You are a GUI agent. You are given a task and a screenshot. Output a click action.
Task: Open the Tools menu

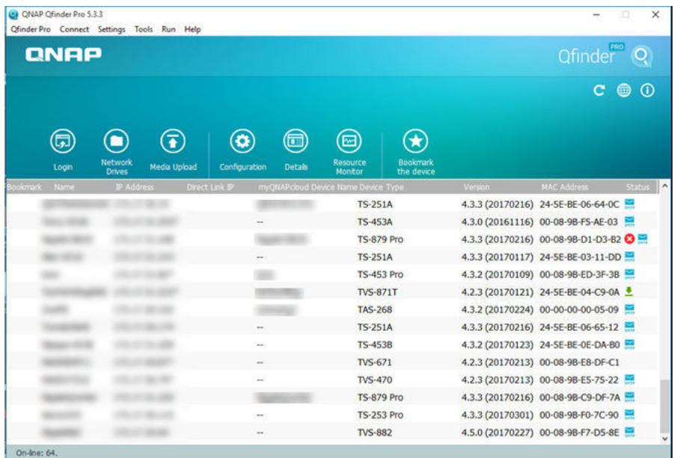tap(144, 29)
